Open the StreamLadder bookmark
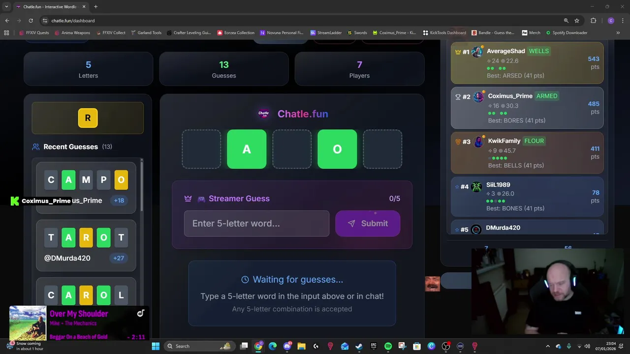 pyautogui.click(x=326, y=32)
